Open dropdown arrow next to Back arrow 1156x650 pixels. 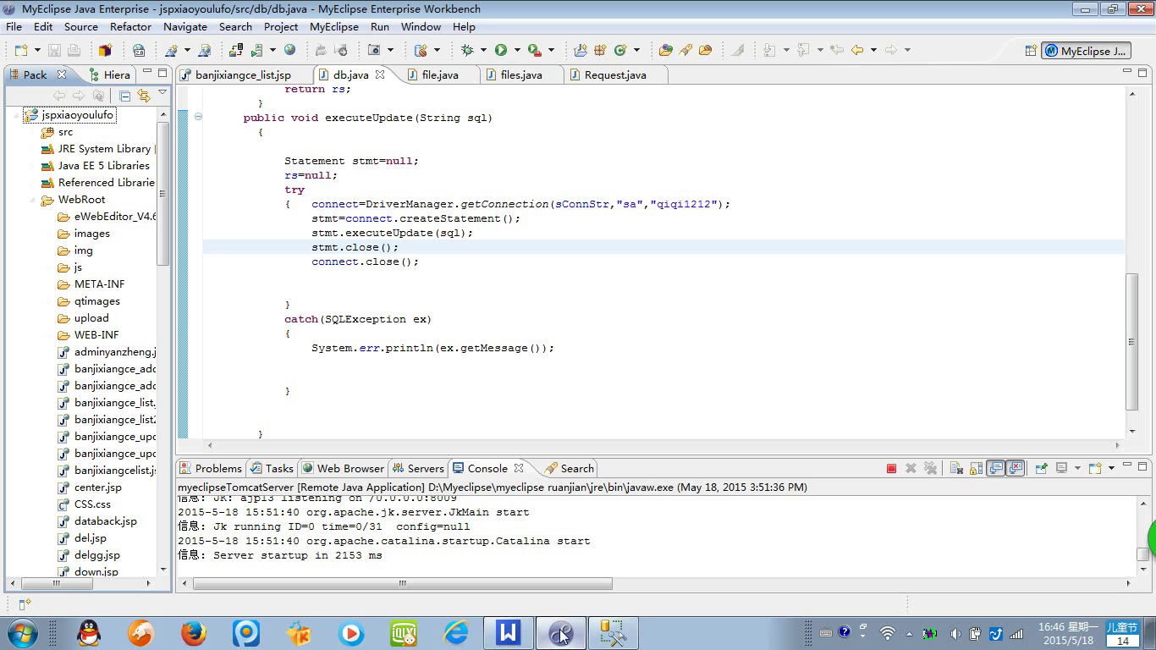874,50
